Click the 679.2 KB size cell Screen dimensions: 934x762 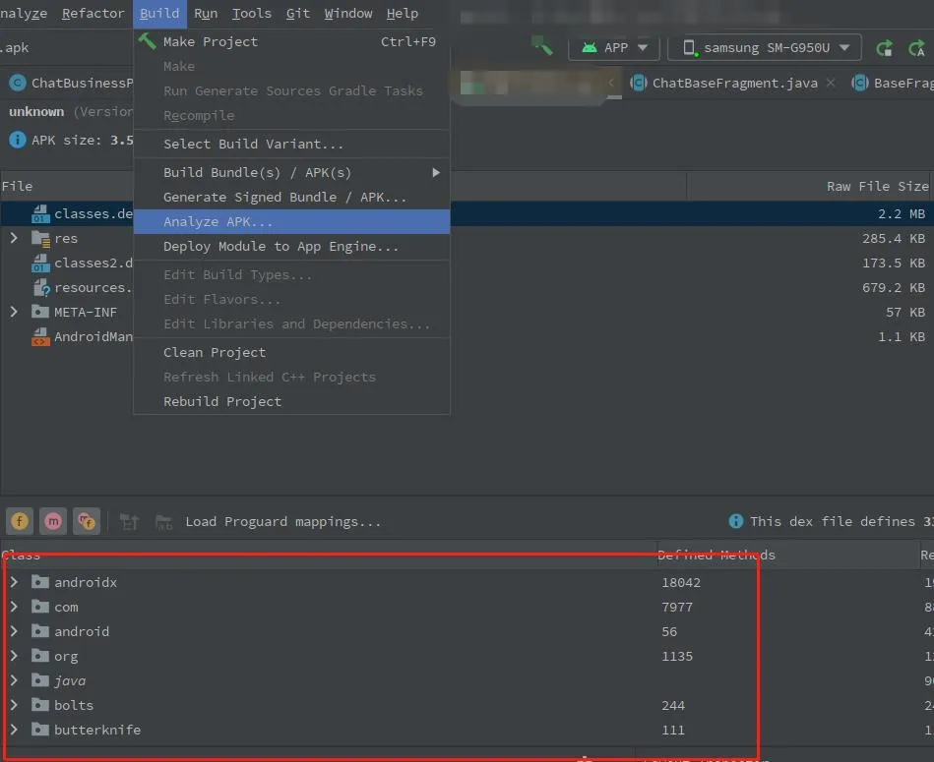coord(894,287)
